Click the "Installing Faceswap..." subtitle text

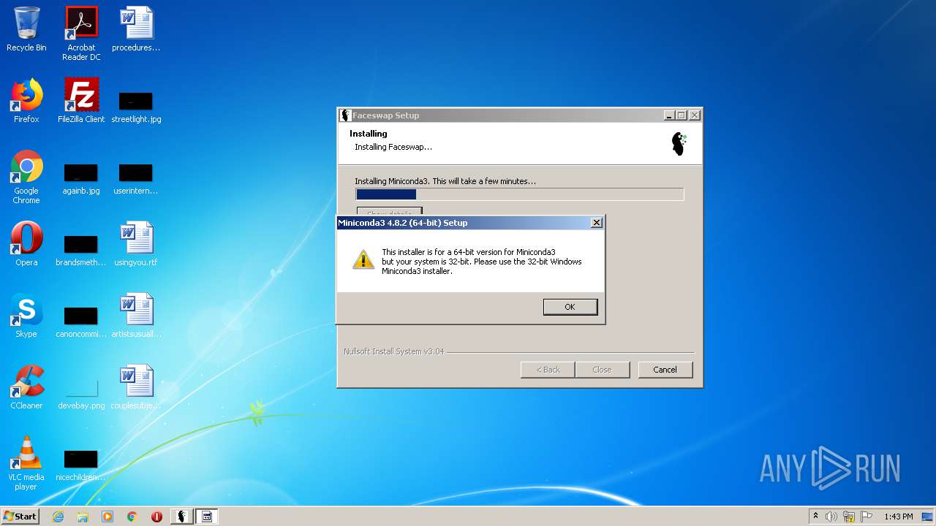tap(393, 147)
